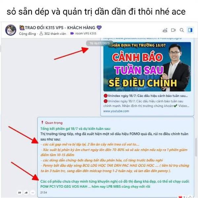
Task: Open the group avatar picture
Action: tap(11, 30)
